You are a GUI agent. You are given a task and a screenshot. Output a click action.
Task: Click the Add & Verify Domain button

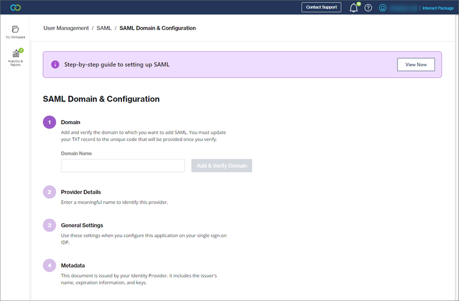[222, 165]
